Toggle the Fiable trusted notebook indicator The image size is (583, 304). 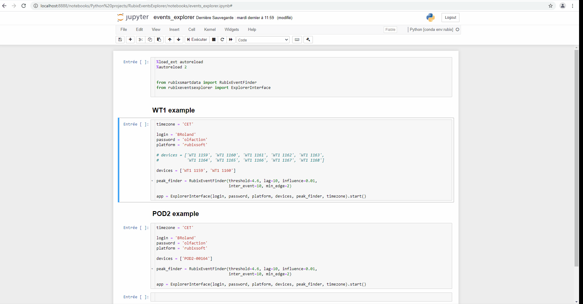pos(390,30)
